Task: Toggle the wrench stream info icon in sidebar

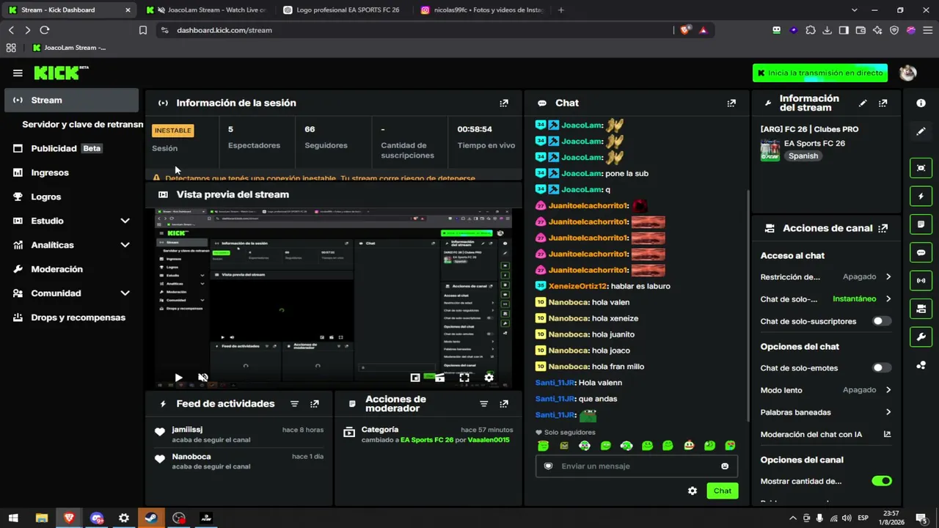Action: click(921, 337)
